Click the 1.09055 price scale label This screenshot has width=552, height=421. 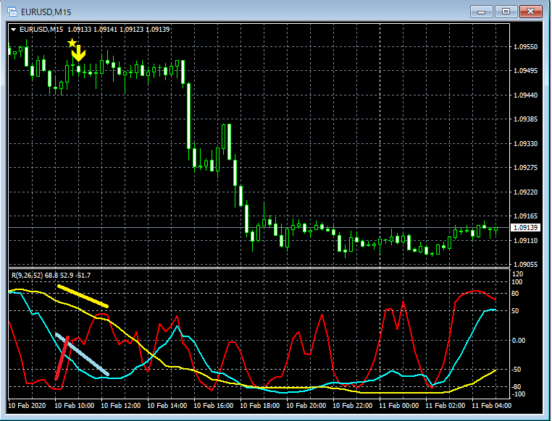tap(525, 265)
